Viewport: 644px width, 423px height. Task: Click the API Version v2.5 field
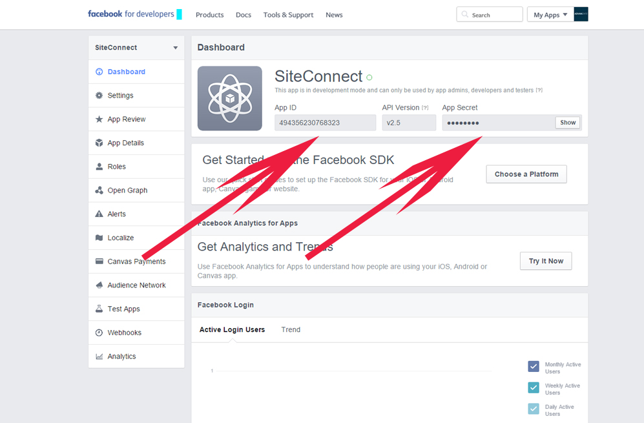(409, 123)
